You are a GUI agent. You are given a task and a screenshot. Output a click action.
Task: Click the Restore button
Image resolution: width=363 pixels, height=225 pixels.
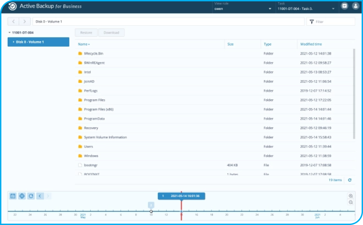[86, 33]
